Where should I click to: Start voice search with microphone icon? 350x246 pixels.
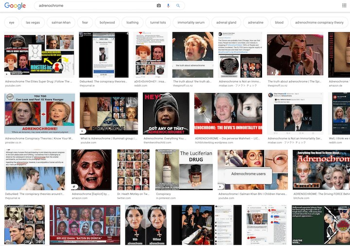168,6
